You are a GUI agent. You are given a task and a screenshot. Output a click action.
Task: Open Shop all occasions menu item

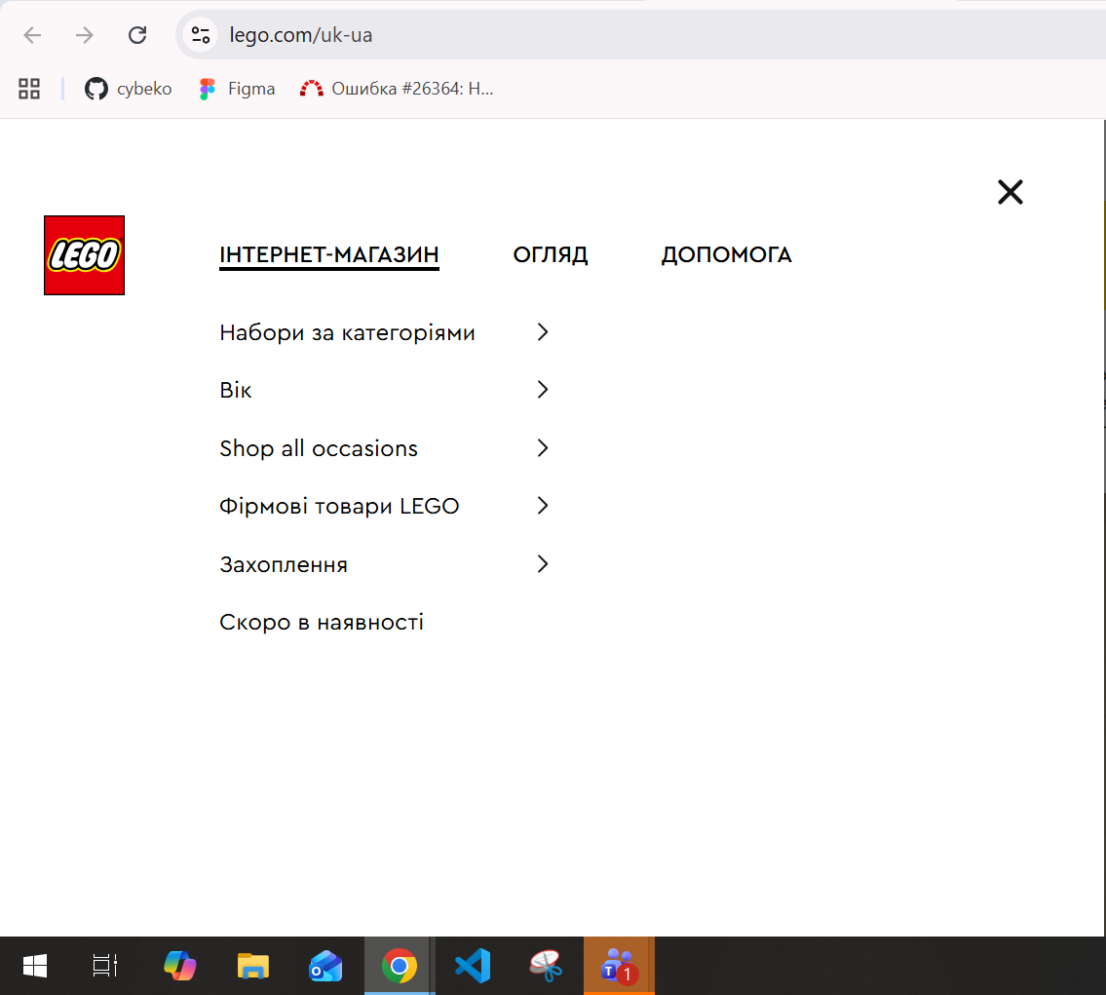coord(319,447)
